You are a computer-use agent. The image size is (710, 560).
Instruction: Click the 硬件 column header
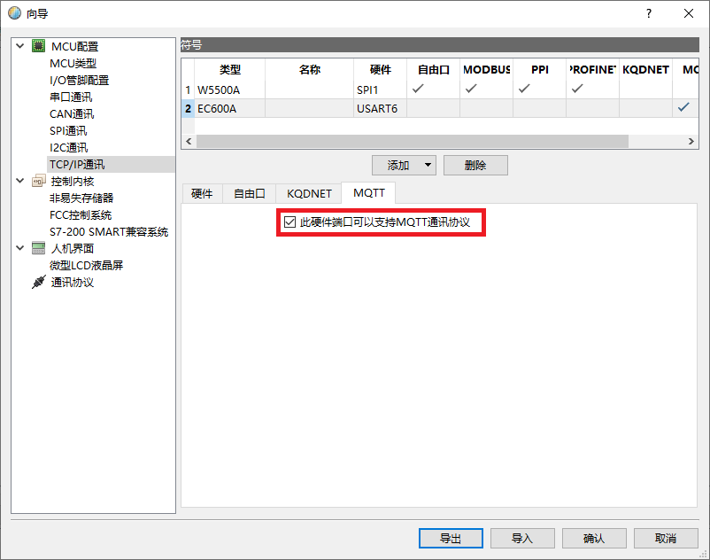[x=380, y=69]
